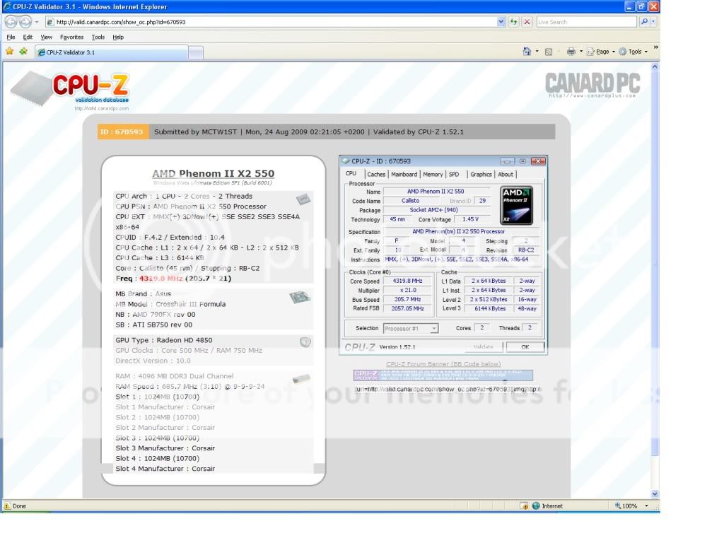
Task: Open the search provider options dropdown
Action: tap(653, 22)
